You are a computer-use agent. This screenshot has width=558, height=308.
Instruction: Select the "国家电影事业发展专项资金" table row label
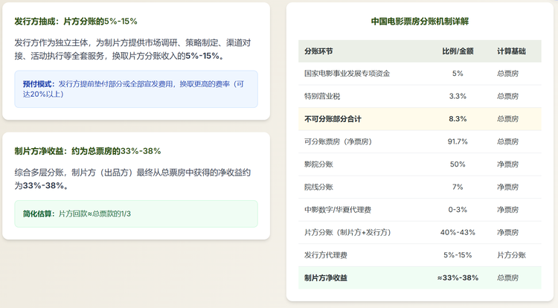(x=347, y=74)
